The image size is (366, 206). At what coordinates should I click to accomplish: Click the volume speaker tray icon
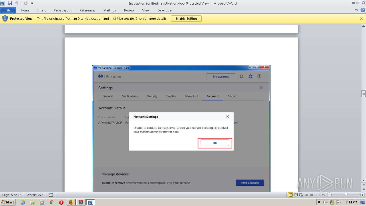[x=325, y=202]
